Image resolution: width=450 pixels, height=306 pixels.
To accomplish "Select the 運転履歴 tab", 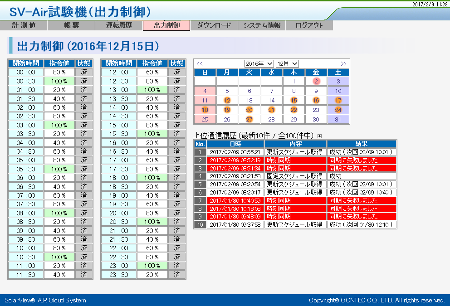I will click(119, 25).
